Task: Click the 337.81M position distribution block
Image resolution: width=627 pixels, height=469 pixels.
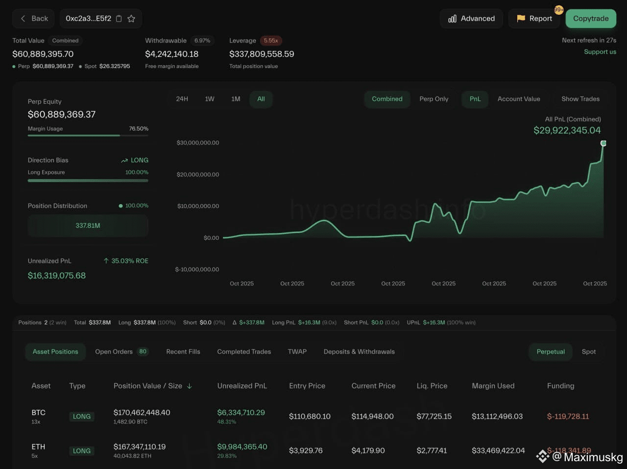Action: click(88, 226)
